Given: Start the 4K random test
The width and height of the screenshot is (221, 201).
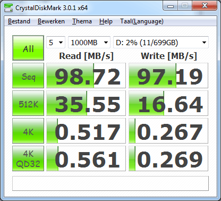Looking at the screenshot, I should [28, 131].
